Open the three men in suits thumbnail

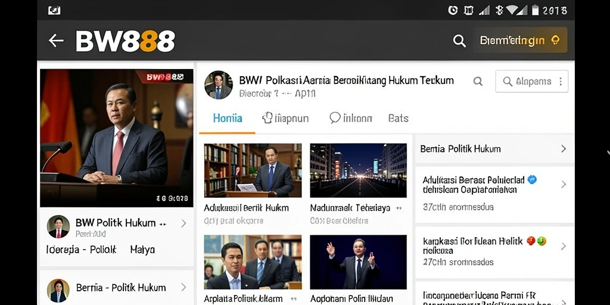click(253, 262)
